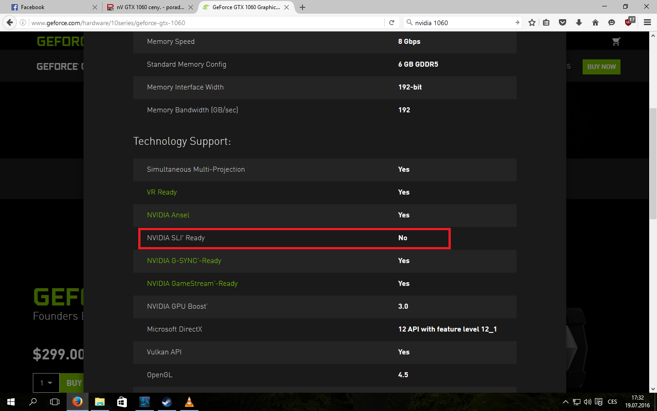The height and width of the screenshot is (411, 657).
Task: Close the nV GTX 1060 ceny tab
Action: (191, 7)
